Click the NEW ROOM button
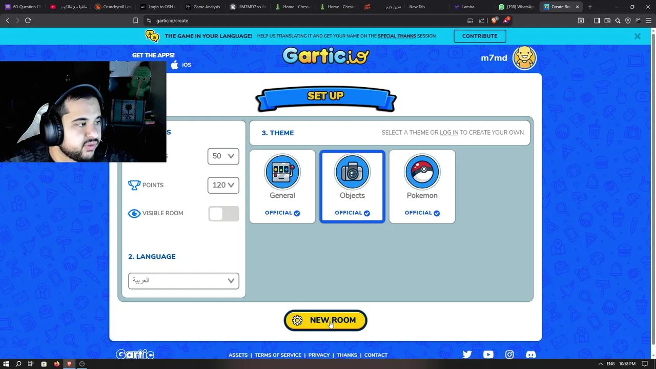This screenshot has height=369, width=656. [x=325, y=320]
